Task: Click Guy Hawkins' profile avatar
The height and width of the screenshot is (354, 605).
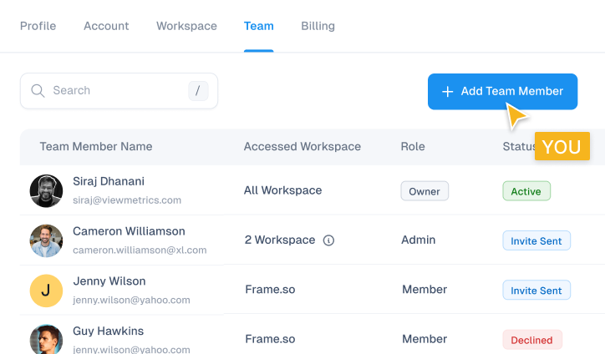Action: click(46, 339)
